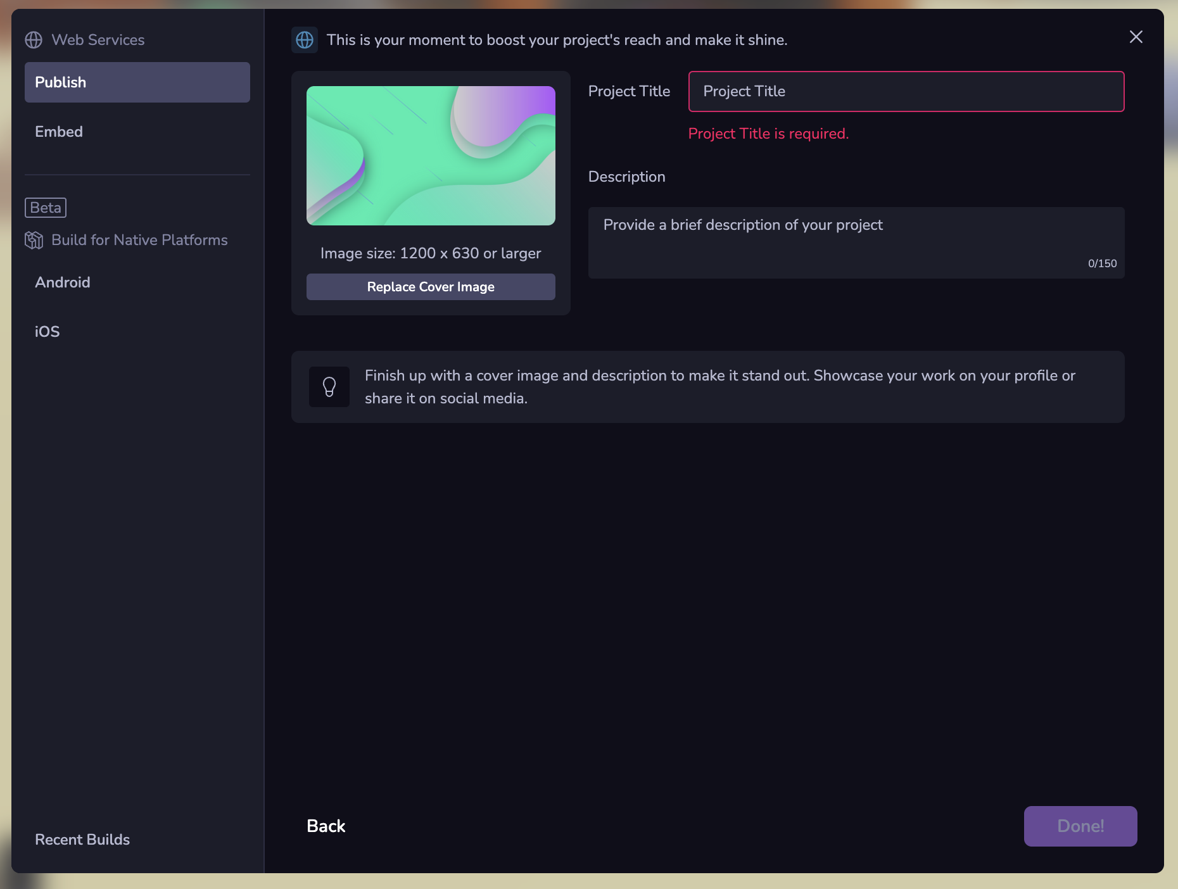Open the iOS build option

point(47,332)
